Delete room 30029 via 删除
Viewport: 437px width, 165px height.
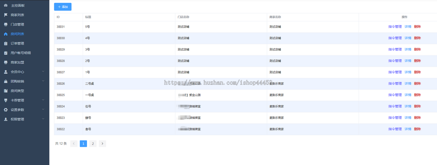pyautogui.click(x=417, y=49)
